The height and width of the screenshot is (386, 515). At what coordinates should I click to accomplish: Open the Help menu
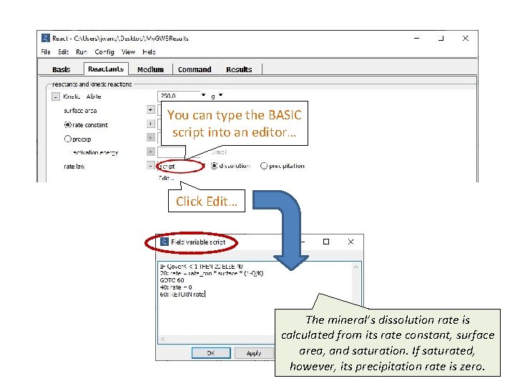149,52
